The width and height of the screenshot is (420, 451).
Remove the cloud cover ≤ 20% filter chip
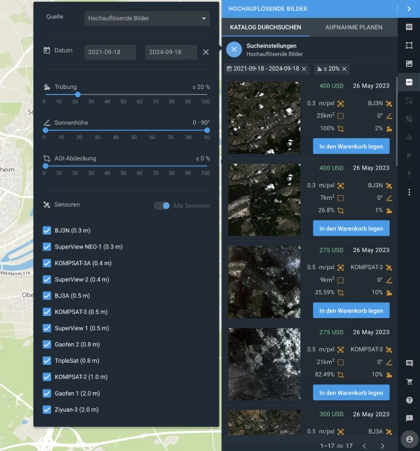pyautogui.click(x=344, y=69)
